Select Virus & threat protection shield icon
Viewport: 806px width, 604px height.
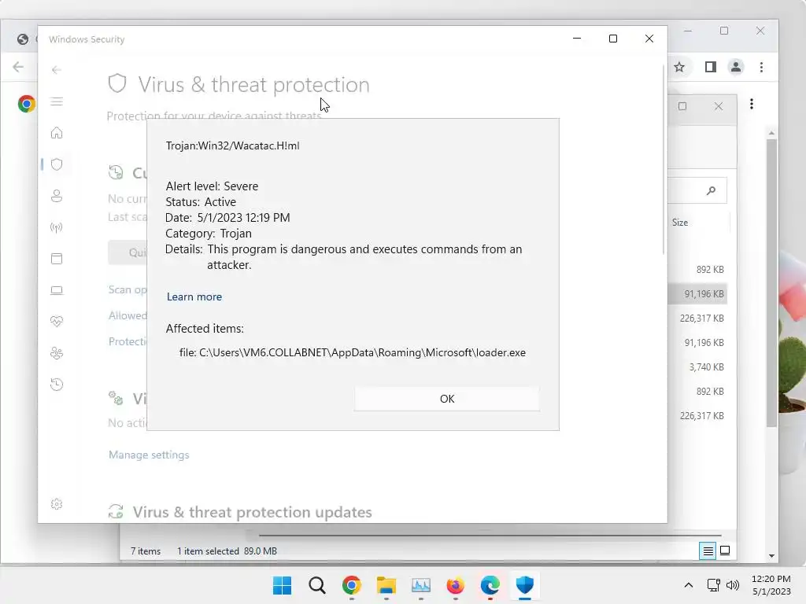[x=57, y=164]
